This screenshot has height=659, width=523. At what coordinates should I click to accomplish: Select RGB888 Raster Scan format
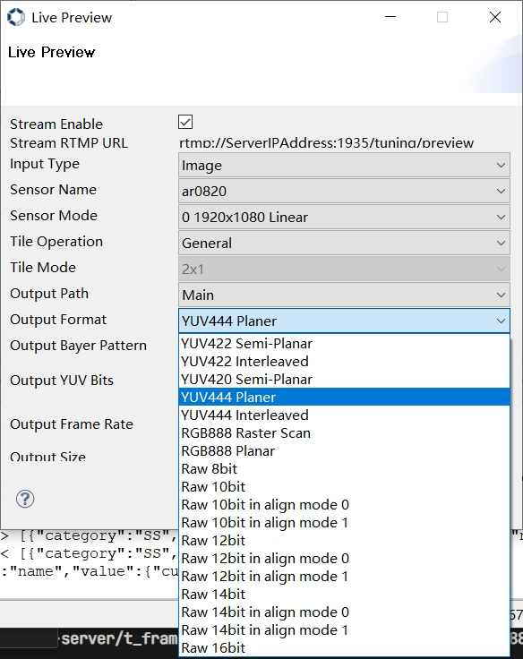[344, 432]
